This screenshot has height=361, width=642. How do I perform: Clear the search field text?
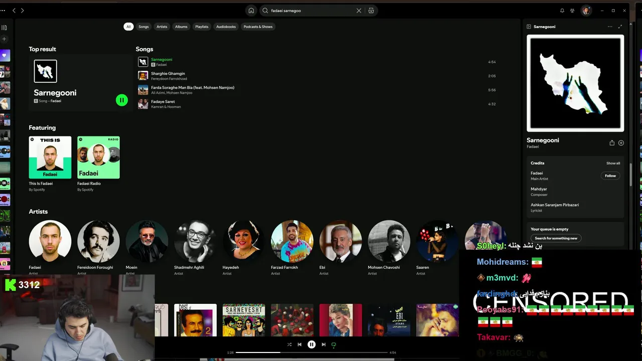click(359, 11)
